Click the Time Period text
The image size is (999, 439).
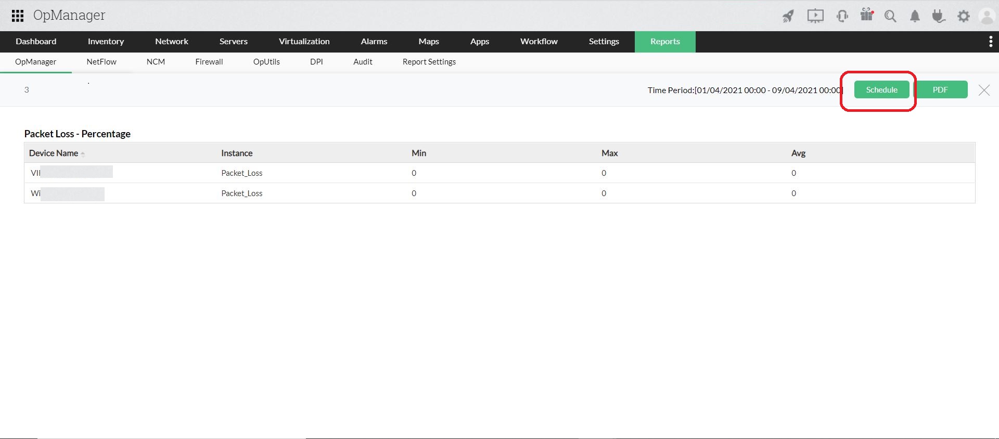coord(745,90)
